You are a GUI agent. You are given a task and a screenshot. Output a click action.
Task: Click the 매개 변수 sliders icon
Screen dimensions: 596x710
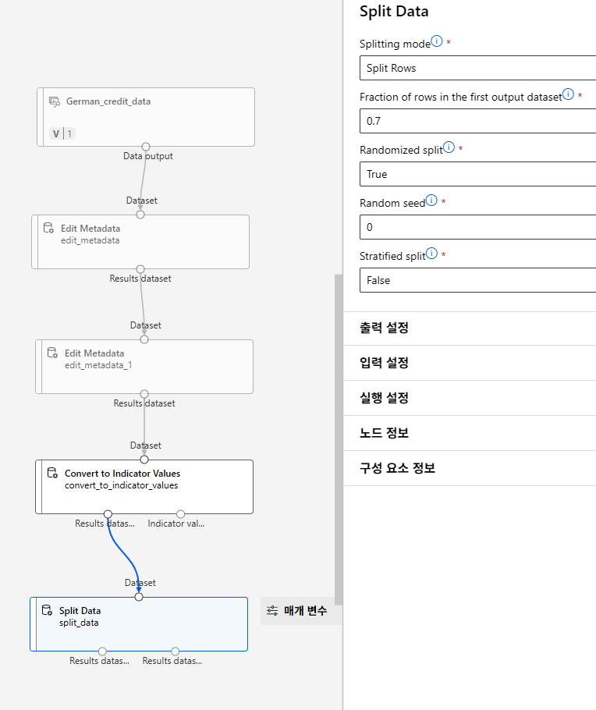(272, 610)
